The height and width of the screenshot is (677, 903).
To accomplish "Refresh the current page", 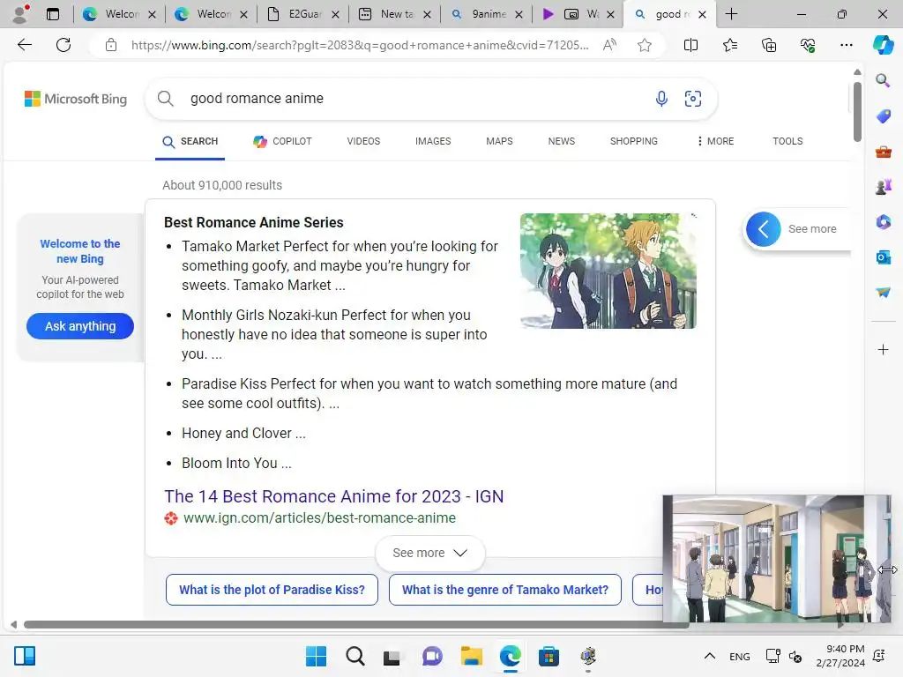I will (63, 45).
